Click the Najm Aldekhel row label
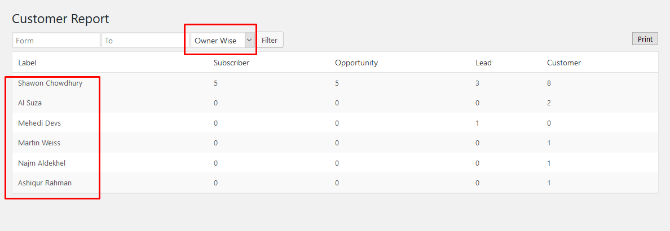This screenshot has width=670, height=231. click(x=41, y=163)
